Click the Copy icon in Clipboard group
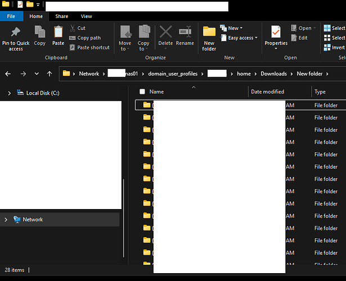Image resolution: width=346 pixels, height=281 pixels. tap(39, 33)
